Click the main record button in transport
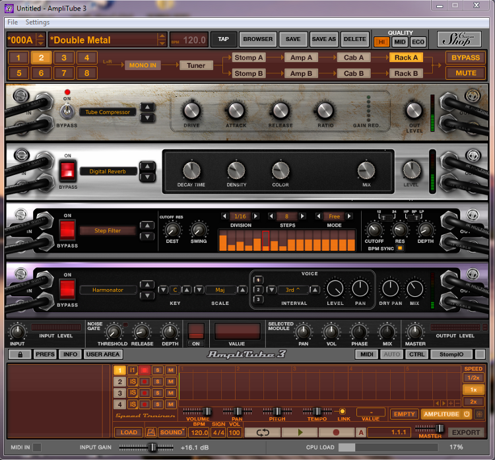The width and height of the screenshot is (495, 460). 336,432
